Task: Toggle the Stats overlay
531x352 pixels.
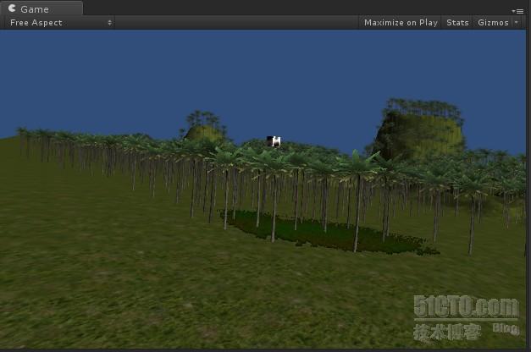Action: 457,23
